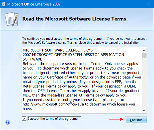The width and height of the screenshot is (154, 130).
Task: Click the 'MICROSOFT SOFTWARE LICENSE TERMS' line
Action: point(58,50)
